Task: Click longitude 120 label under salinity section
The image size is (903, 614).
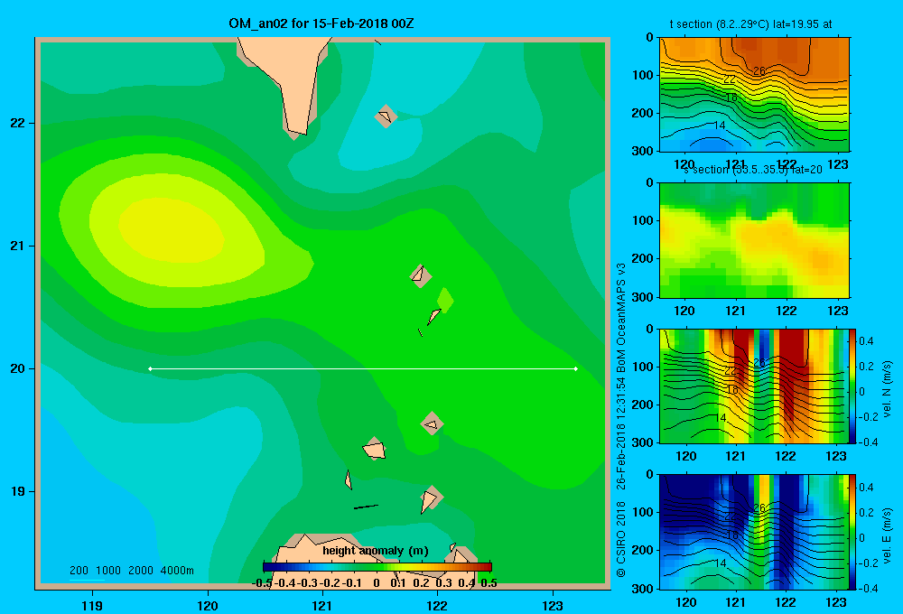Action: point(684,311)
